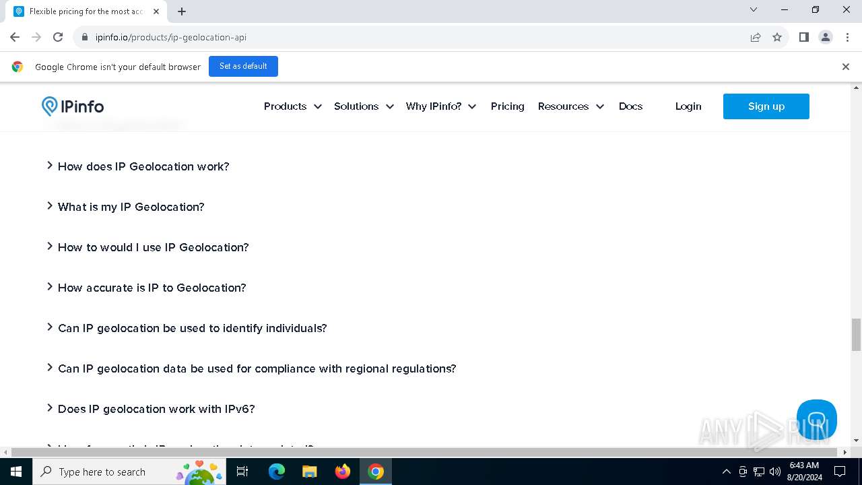Expand the Why IPinfo? menu
This screenshot has width=862, height=485.
441,106
